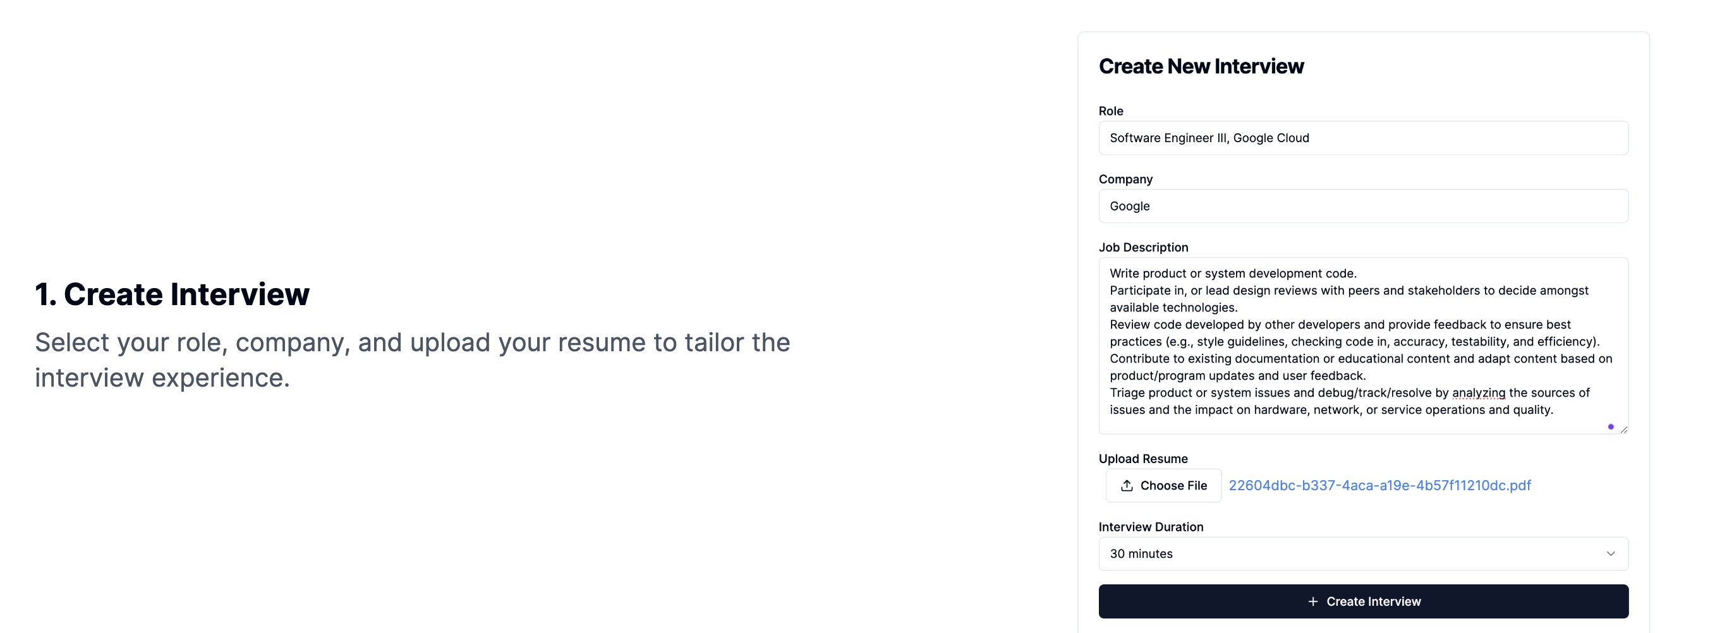Open the uploaded resume PDF link
Image resolution: width=1715 pixels, height=633 pixels.
click(x=1379, y=485)
